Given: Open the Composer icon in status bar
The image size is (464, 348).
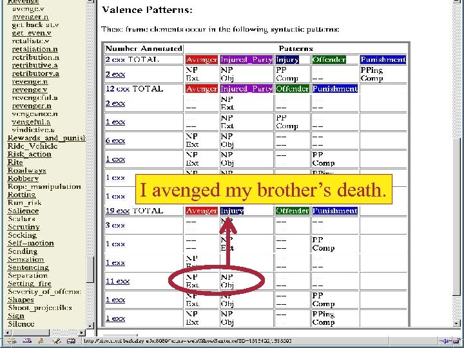Looking at the screenshot, I should 56,341.
